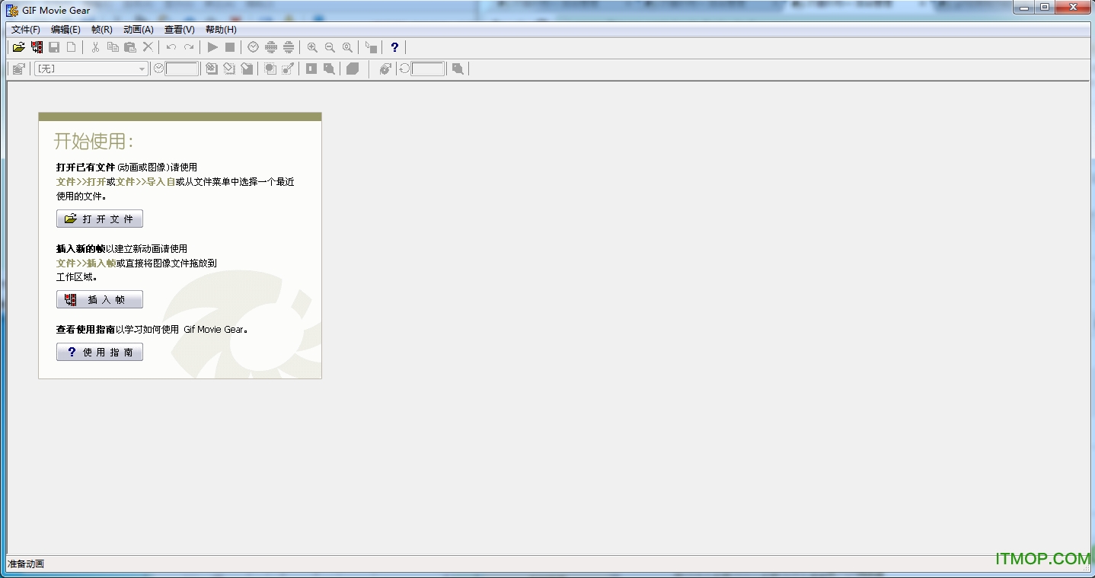Viewport: 1095px width, 578px height.
Task: Click the delete X icon
Action: click(x=148, y=47)
